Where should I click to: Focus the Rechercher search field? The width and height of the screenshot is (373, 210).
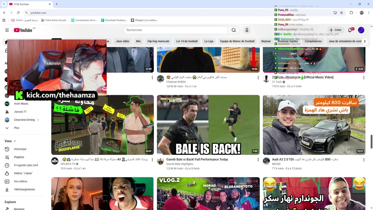coord(176,30)
